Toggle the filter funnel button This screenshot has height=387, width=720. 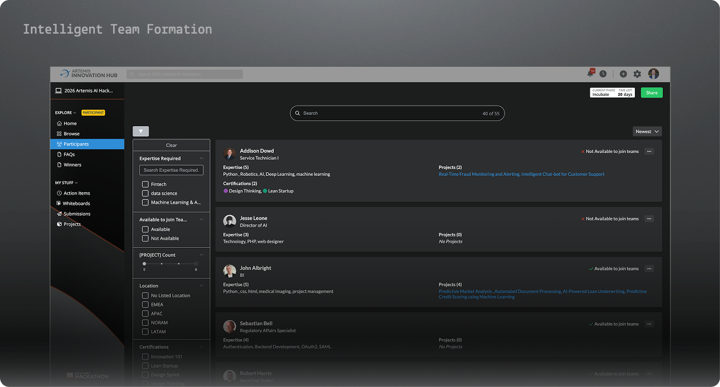(141, 131)
